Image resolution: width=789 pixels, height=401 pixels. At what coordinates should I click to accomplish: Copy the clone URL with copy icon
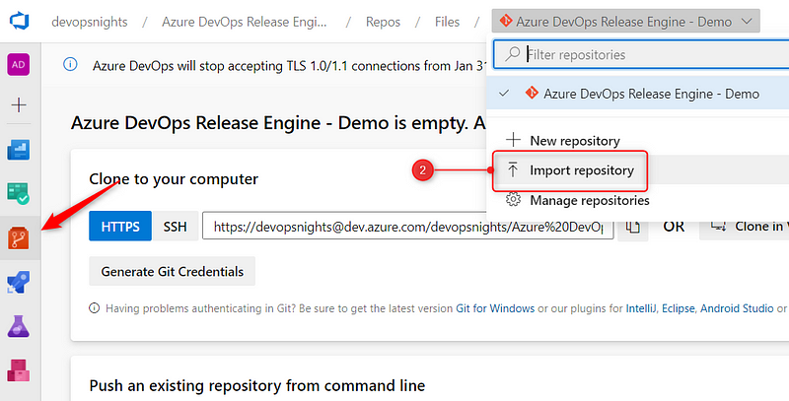[633, 227]
